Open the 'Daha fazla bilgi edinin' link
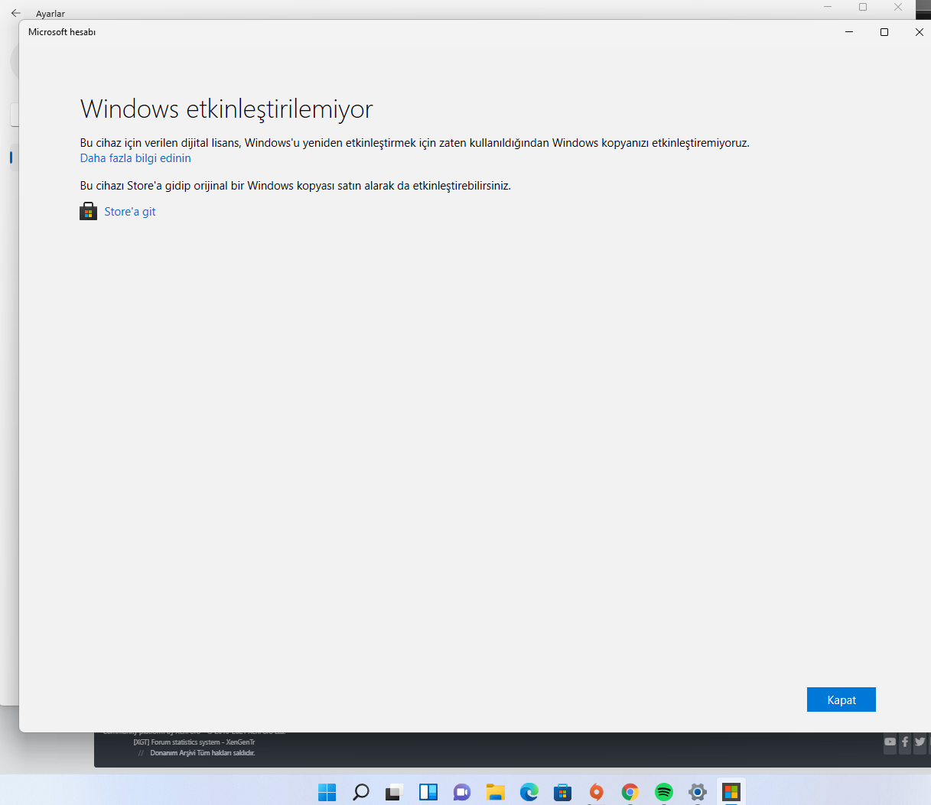This screenshot has width=931, height=805. coord(135,158)
